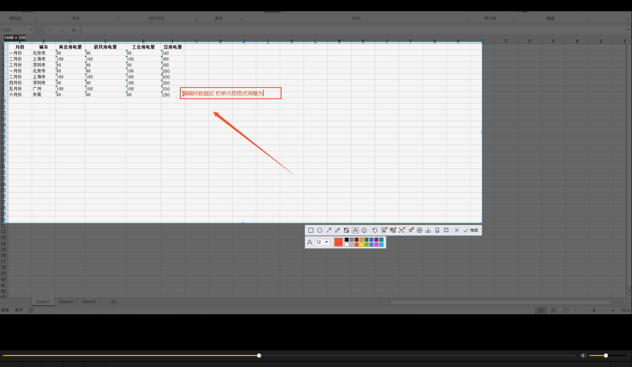Click the translate screenshot icon
The width and height of the screenshot is (632, 367).
coord(393,230)
